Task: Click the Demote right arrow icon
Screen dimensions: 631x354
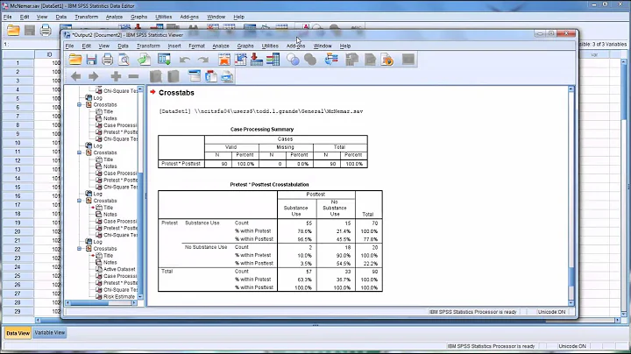Action: coord(94,76)
